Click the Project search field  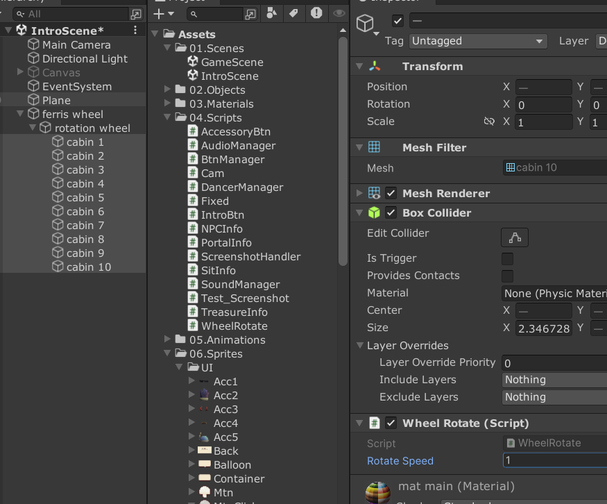tap(216, 15)
